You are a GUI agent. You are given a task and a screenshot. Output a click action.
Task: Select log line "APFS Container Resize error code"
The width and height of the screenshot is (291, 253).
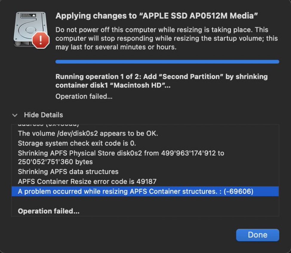tap(87, 182)
